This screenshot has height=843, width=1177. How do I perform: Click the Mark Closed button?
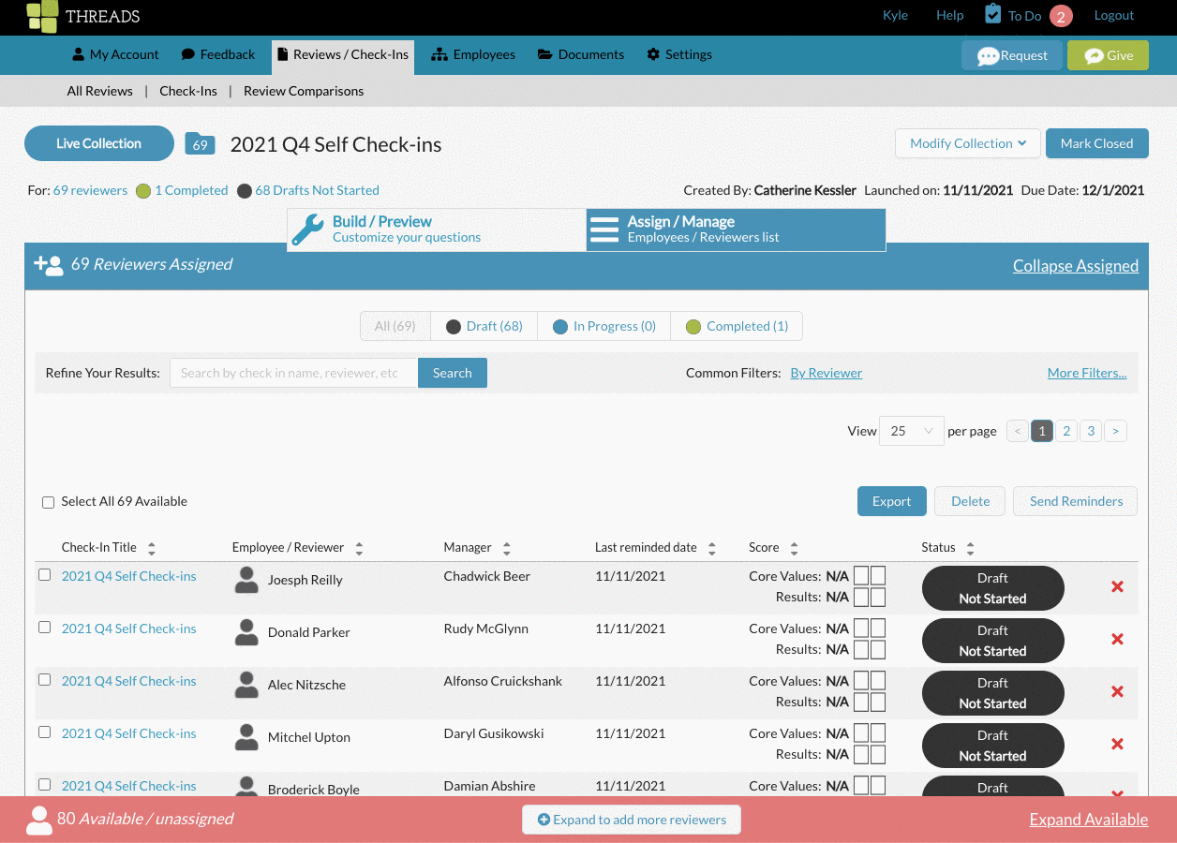click(x=1096, y=143)
